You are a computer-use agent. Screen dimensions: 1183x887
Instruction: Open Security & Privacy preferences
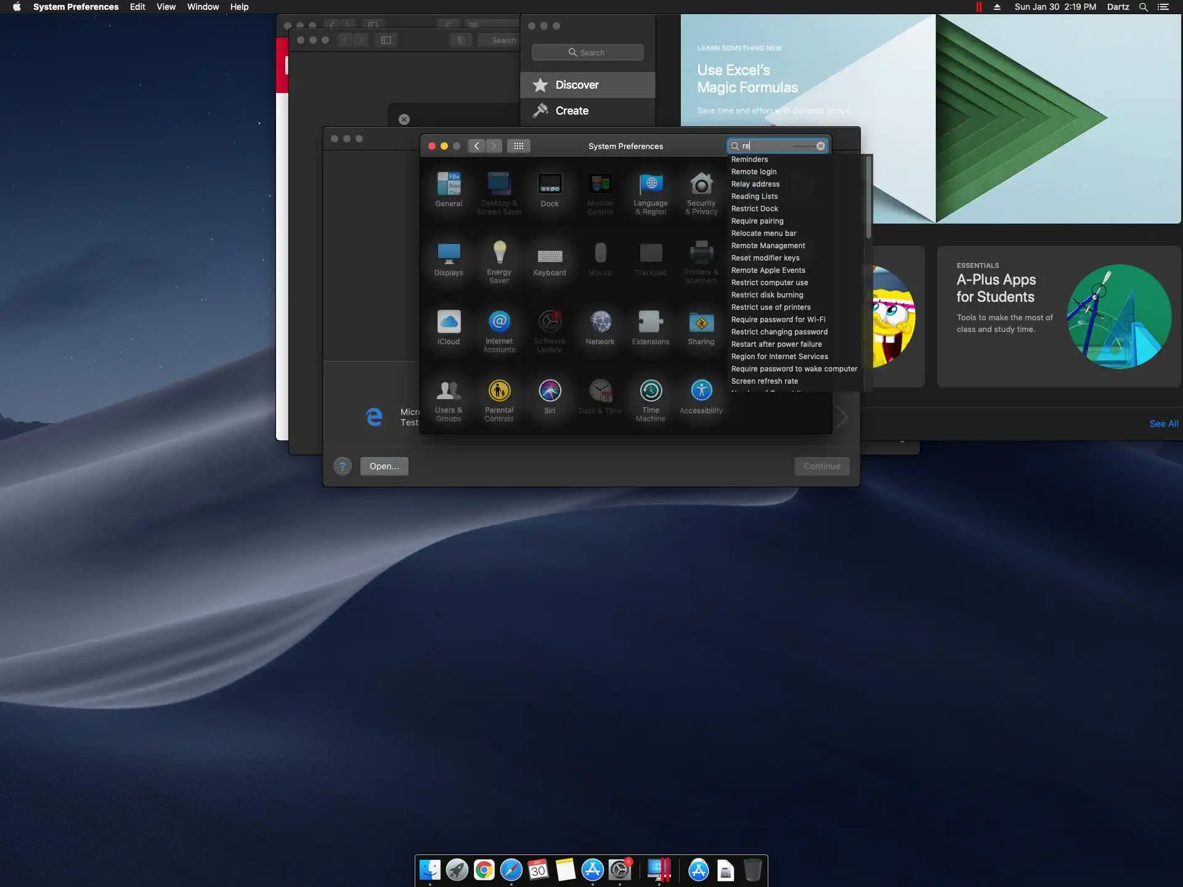701,185
